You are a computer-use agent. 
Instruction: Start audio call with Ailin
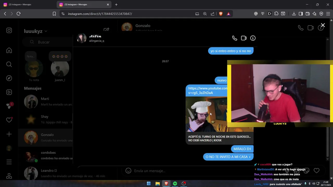tap(235, 38)
